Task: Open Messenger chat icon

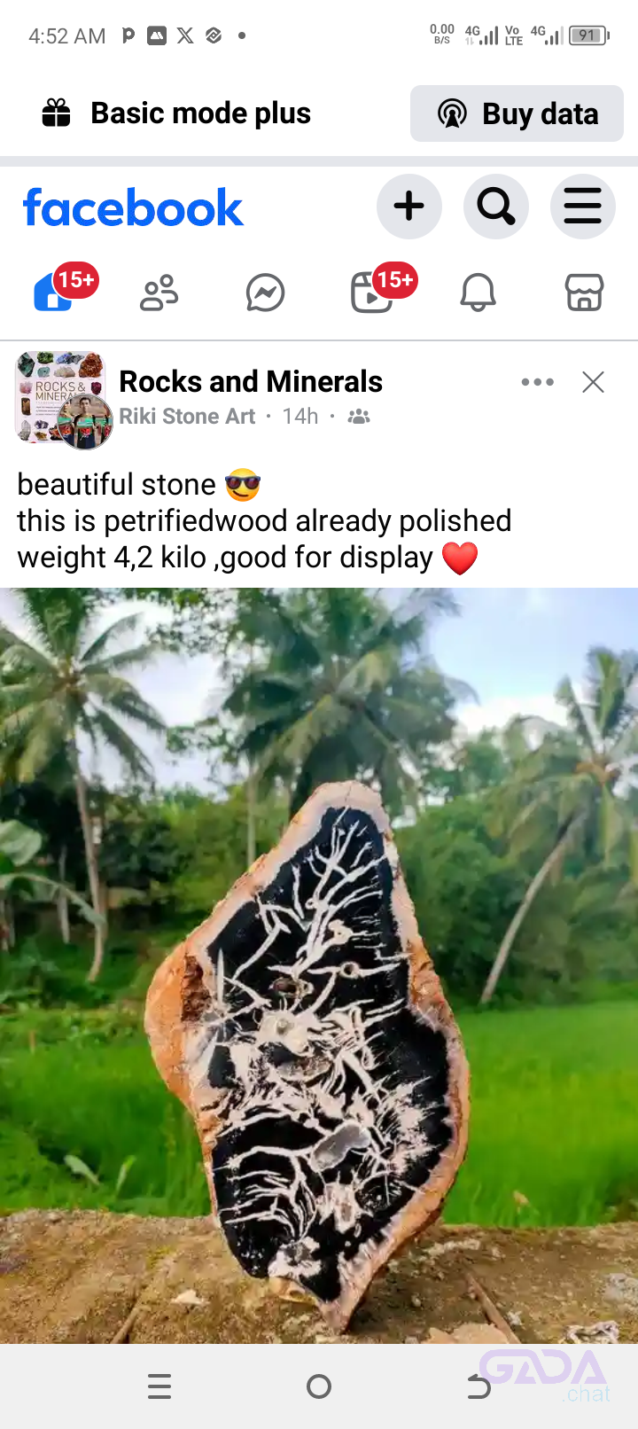Action: pyautogui.click(x=265, y=293)
